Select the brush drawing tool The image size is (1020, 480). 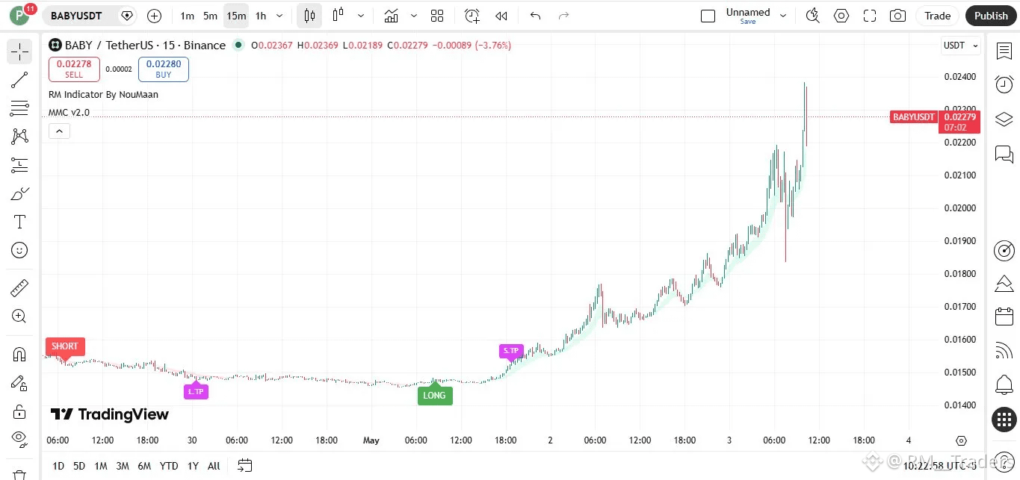(x=19, y=193)
